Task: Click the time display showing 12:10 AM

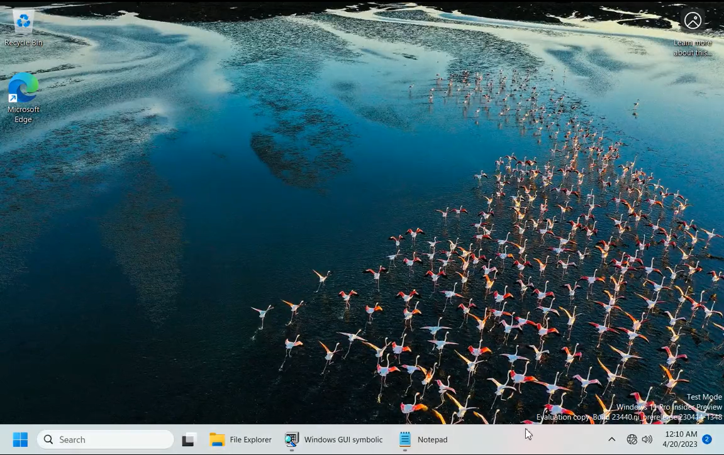Action: (681, 434)
